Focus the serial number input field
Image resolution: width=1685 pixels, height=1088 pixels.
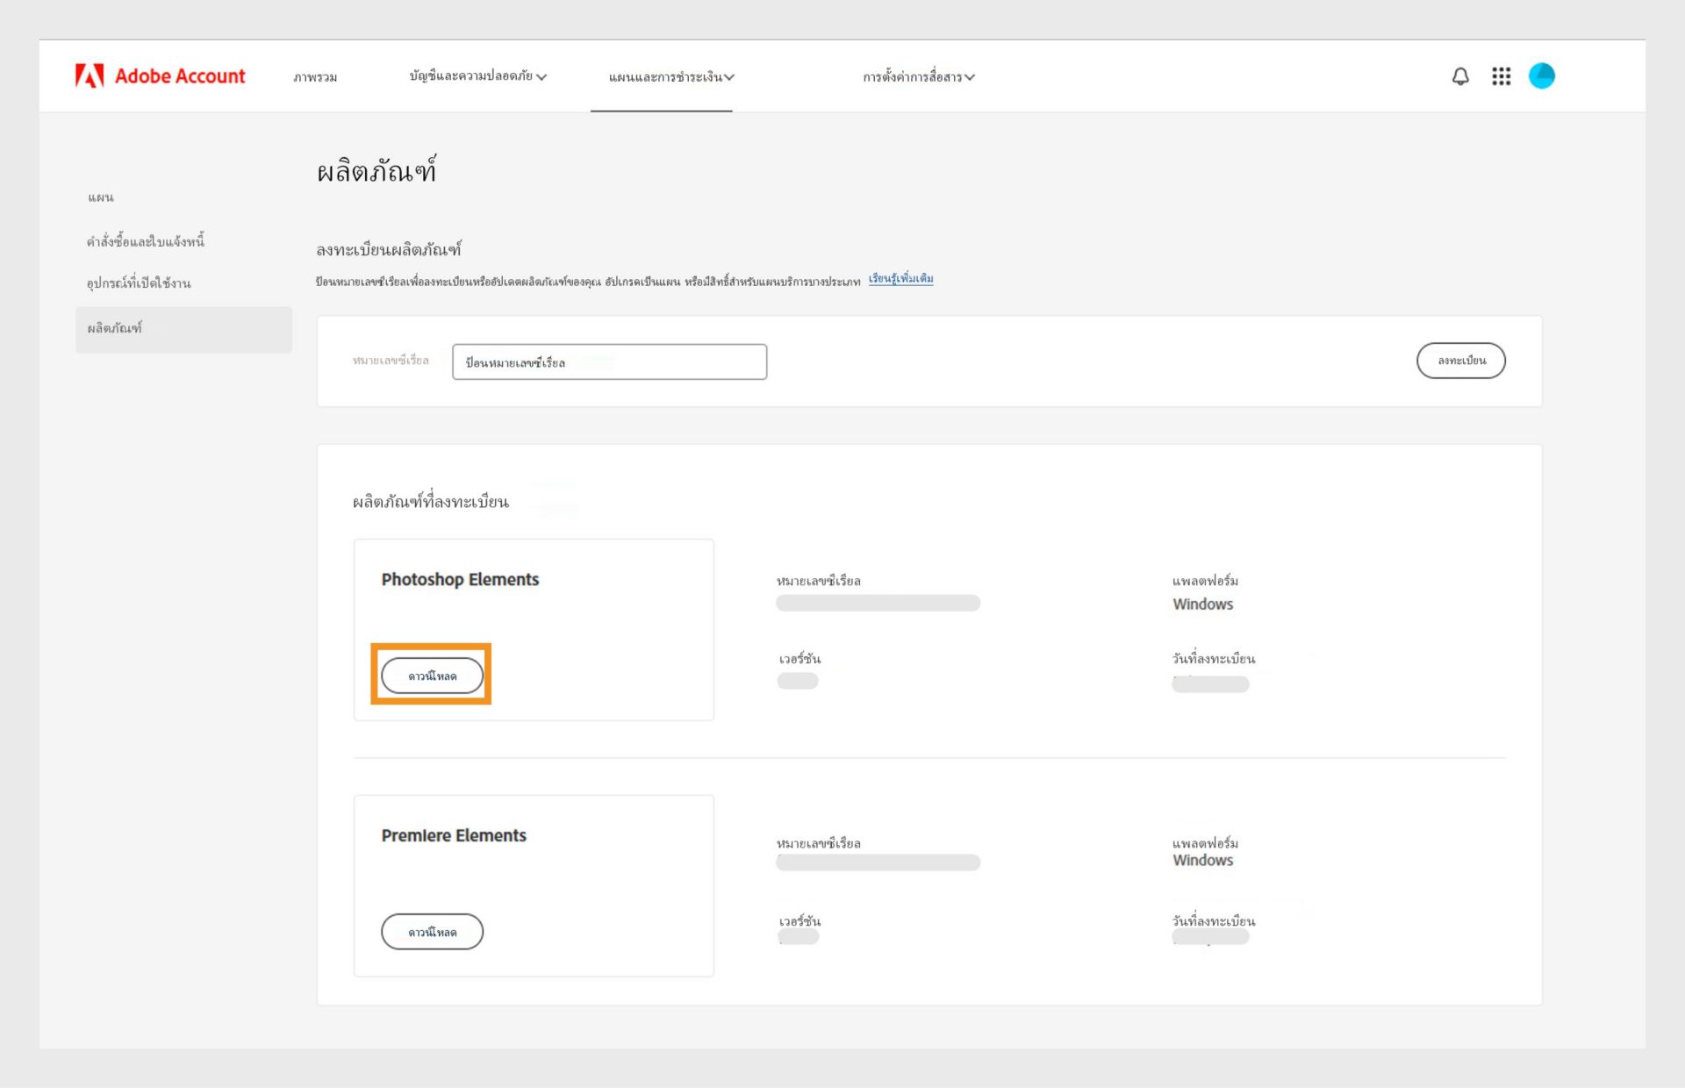pos(609,362)
